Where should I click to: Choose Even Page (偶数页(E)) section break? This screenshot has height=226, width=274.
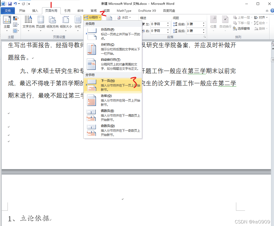pyautogui.click(x=113, y=115)
